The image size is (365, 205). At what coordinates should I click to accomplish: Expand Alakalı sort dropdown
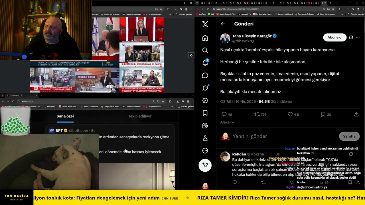[x=227, y=122]
